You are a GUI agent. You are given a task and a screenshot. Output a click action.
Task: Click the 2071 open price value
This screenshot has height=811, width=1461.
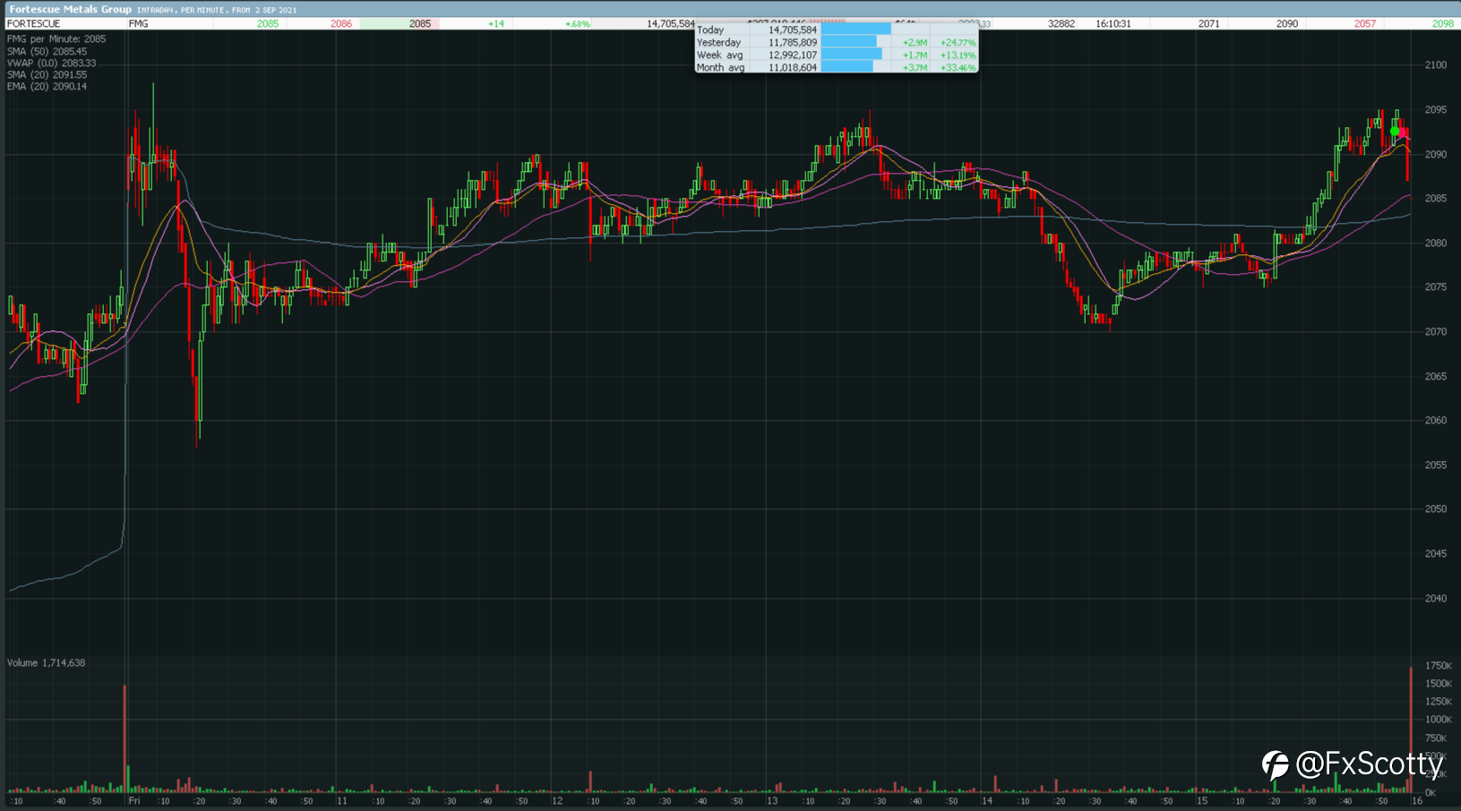pyautogui.click(x=1209, y=23)
